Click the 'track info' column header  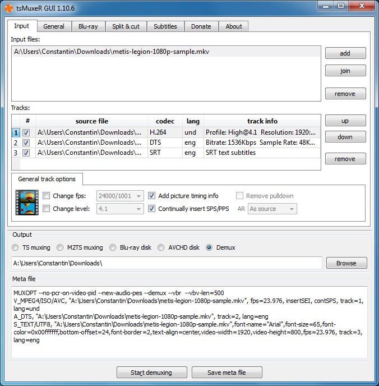tap(262, 121)
